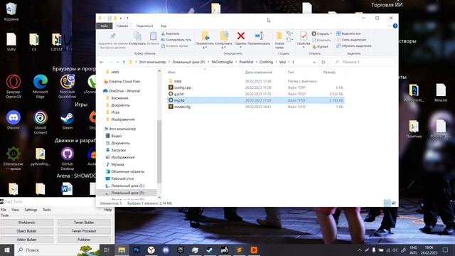Image resolution: width=455 pixels, height=256 pixels.
Task: Go up one folder level arrow
Action: point(124,62)
